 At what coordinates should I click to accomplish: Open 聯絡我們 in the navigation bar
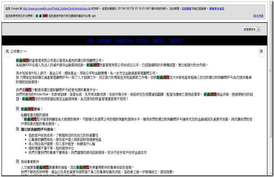(x=175, y=41)
